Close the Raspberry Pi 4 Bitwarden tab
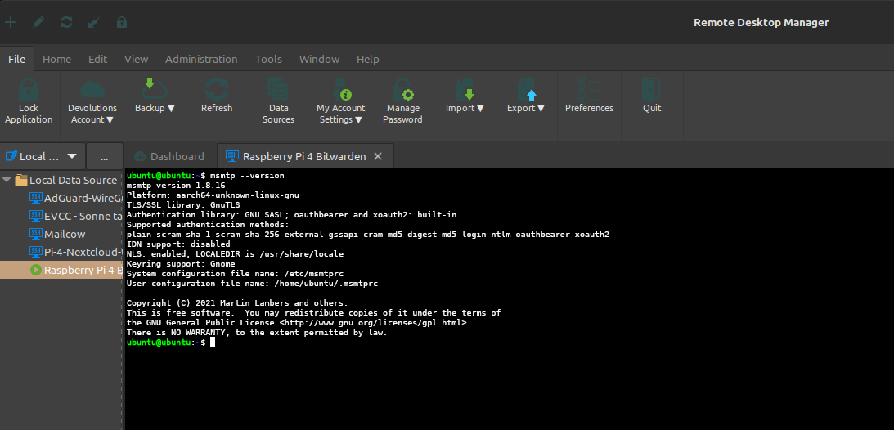 377,156
